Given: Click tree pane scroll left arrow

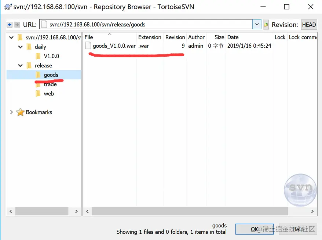Looking at the screenshot, I should 11,211.
